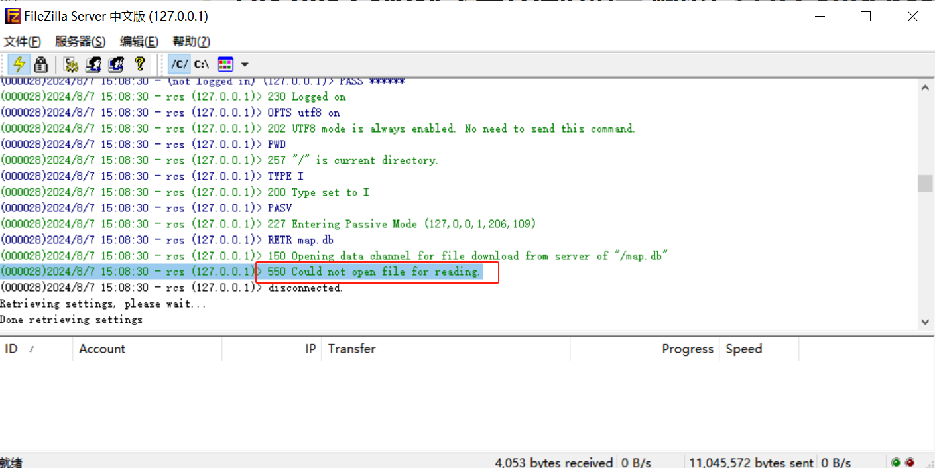
Task: Open the 编辑(E) menu
Action: pos(139,42)
